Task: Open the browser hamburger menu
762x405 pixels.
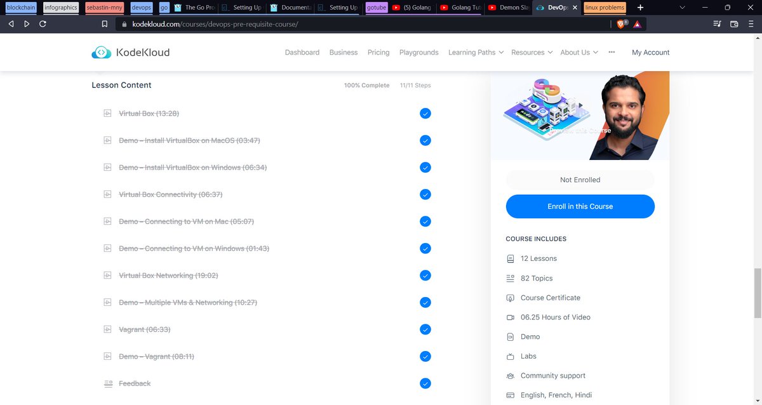Action: point(751,24)
